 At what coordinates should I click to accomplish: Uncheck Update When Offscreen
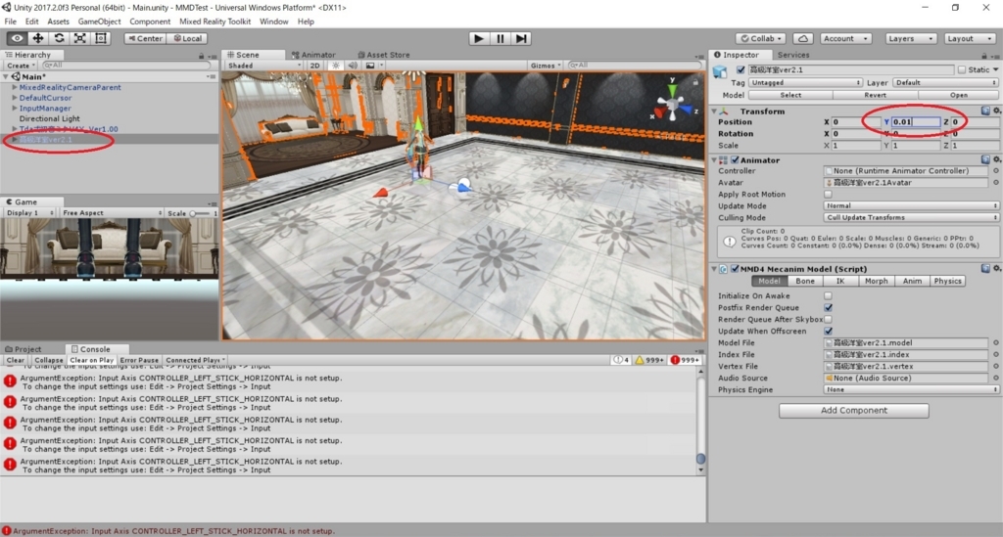tap(828, 331)
